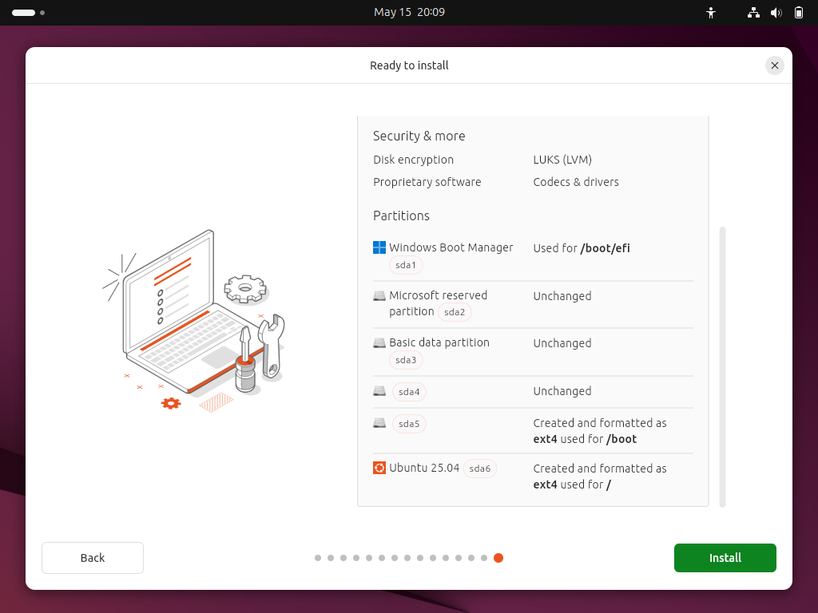Click the Ubuntu logo beside Ubuntu 25.04
Image resolution: width=818 pixels, height=613 pixels.
379,468
